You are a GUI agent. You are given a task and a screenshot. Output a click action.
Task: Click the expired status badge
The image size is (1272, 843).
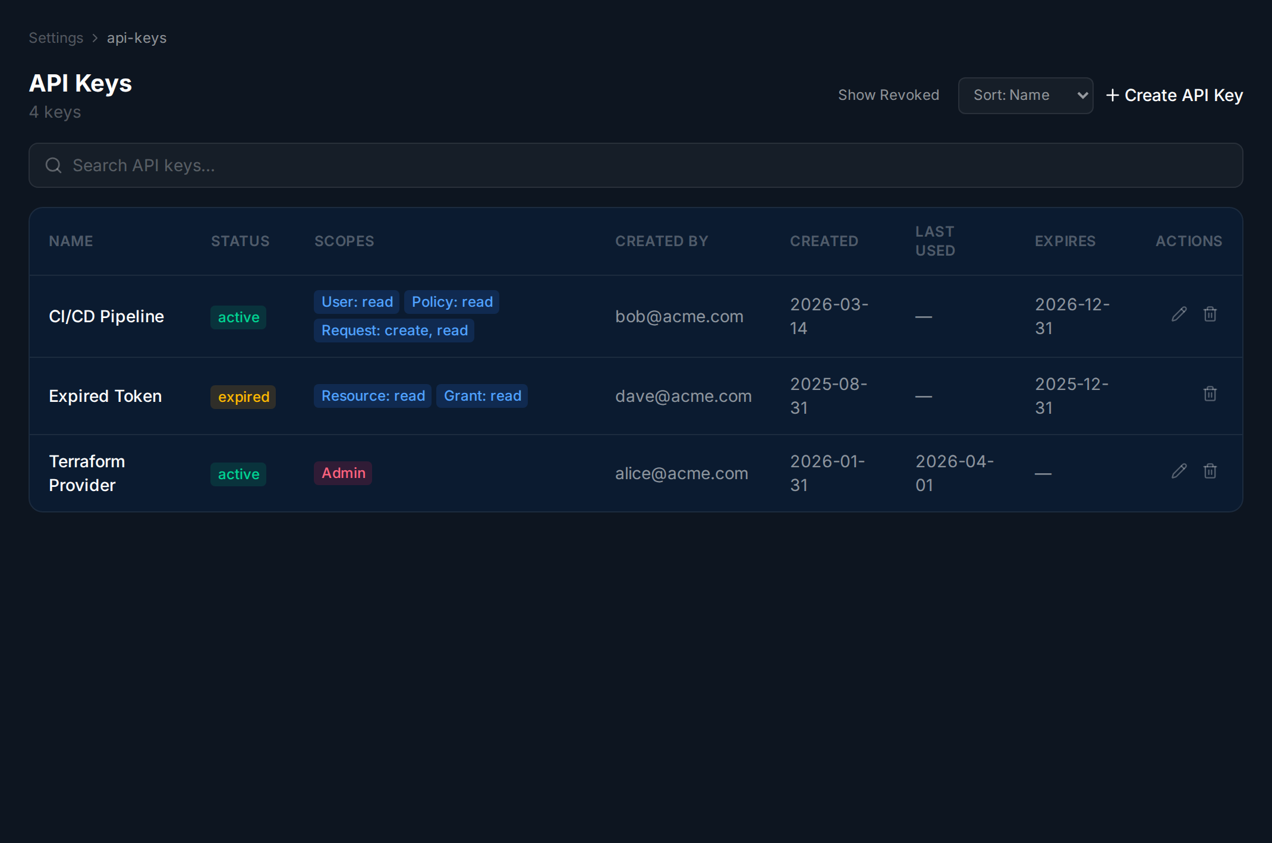tap(243, 397)
